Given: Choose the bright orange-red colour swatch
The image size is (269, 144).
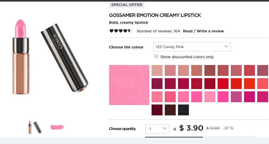Looking at the screenshot, I should [x=249, y=84].
